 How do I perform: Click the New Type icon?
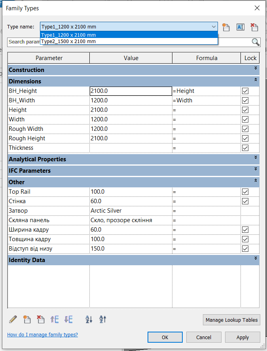pyautogui.click(x=226, y=27)
